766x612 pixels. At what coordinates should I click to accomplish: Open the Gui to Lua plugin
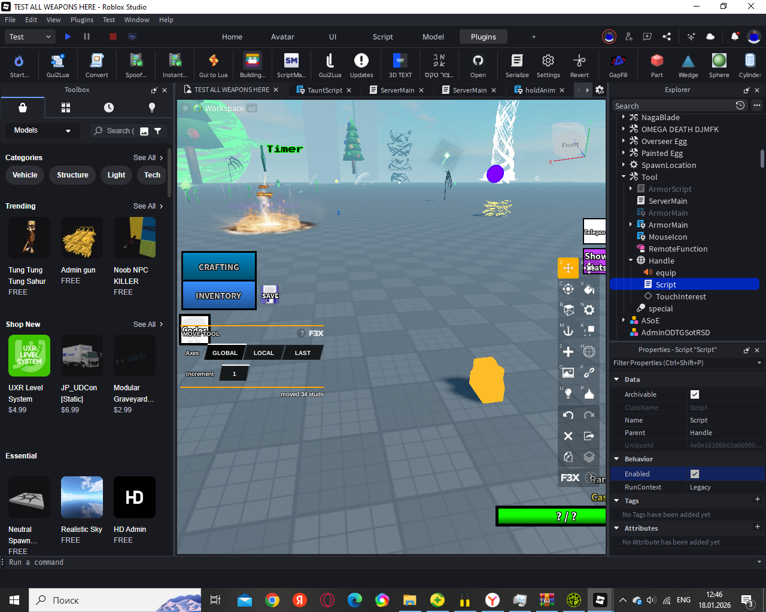[213, 65]
